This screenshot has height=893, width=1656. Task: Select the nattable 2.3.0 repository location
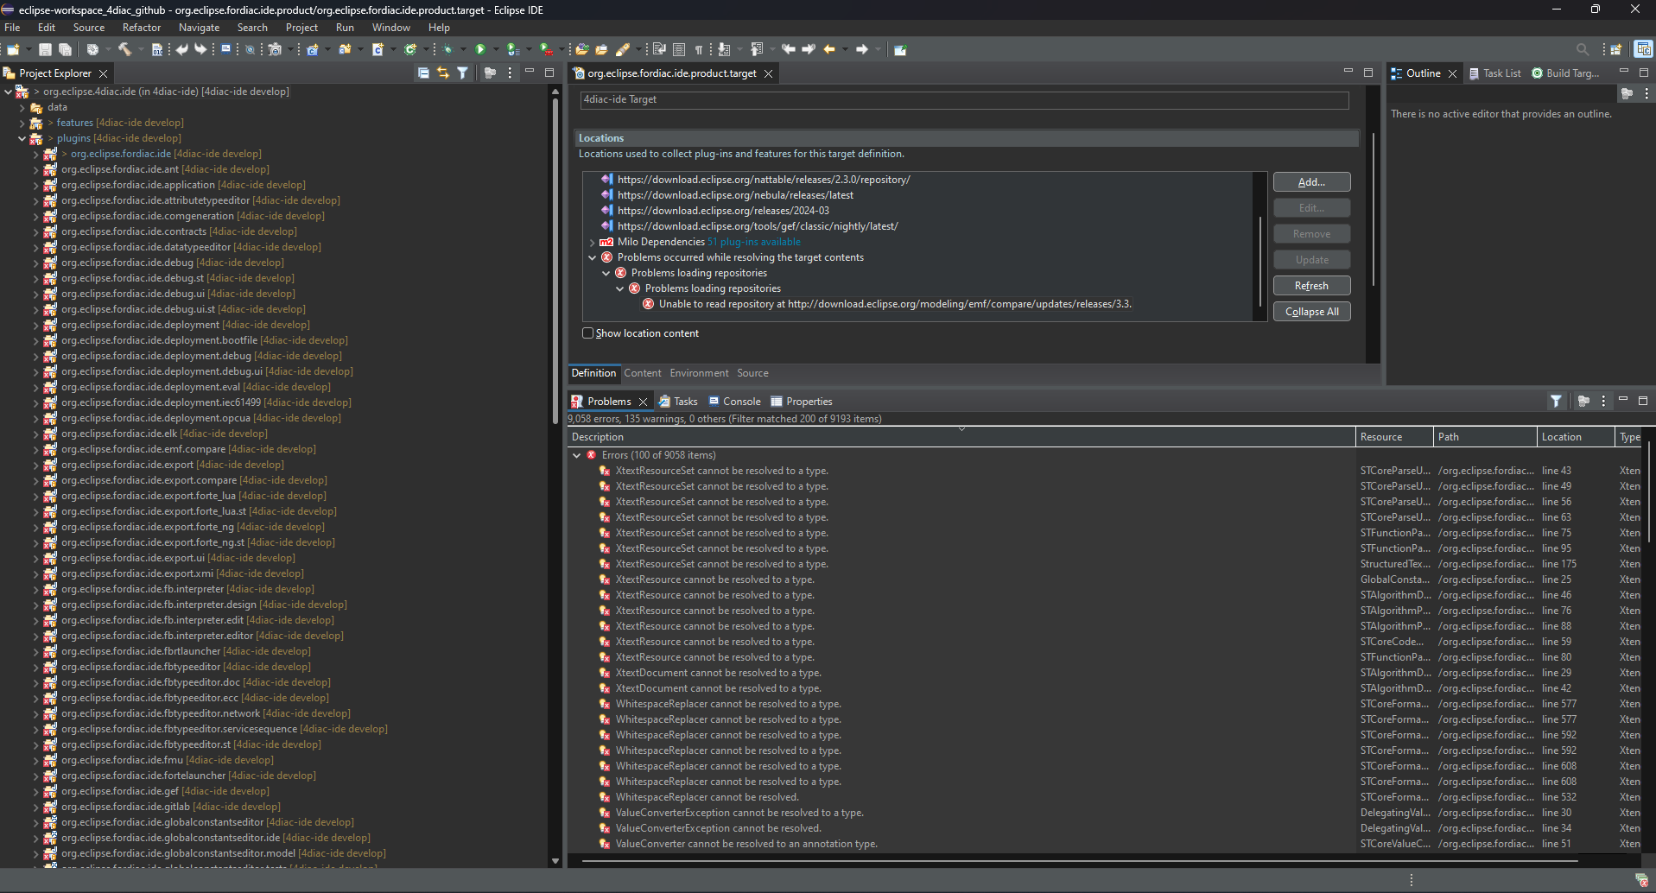763,180
